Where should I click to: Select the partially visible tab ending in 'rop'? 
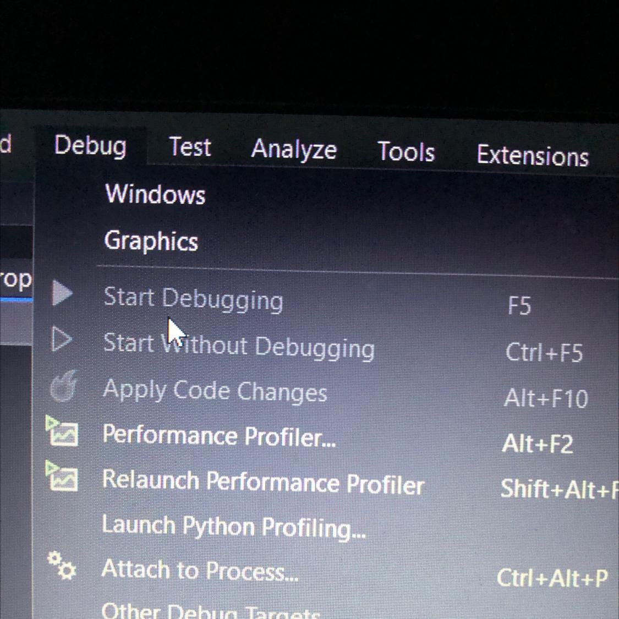[x=16, y=280]
